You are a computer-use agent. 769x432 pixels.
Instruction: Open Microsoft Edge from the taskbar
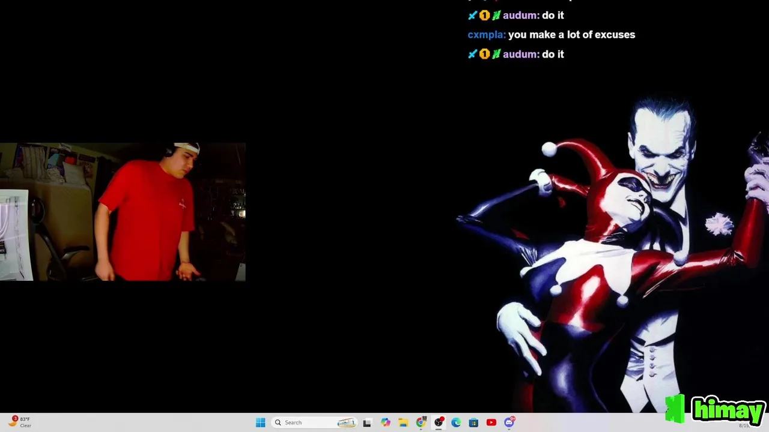coord(456,422)
